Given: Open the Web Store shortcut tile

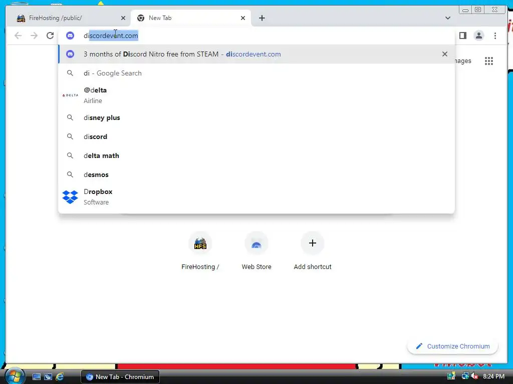Looking at the screenshot, I should pos(256,251).
